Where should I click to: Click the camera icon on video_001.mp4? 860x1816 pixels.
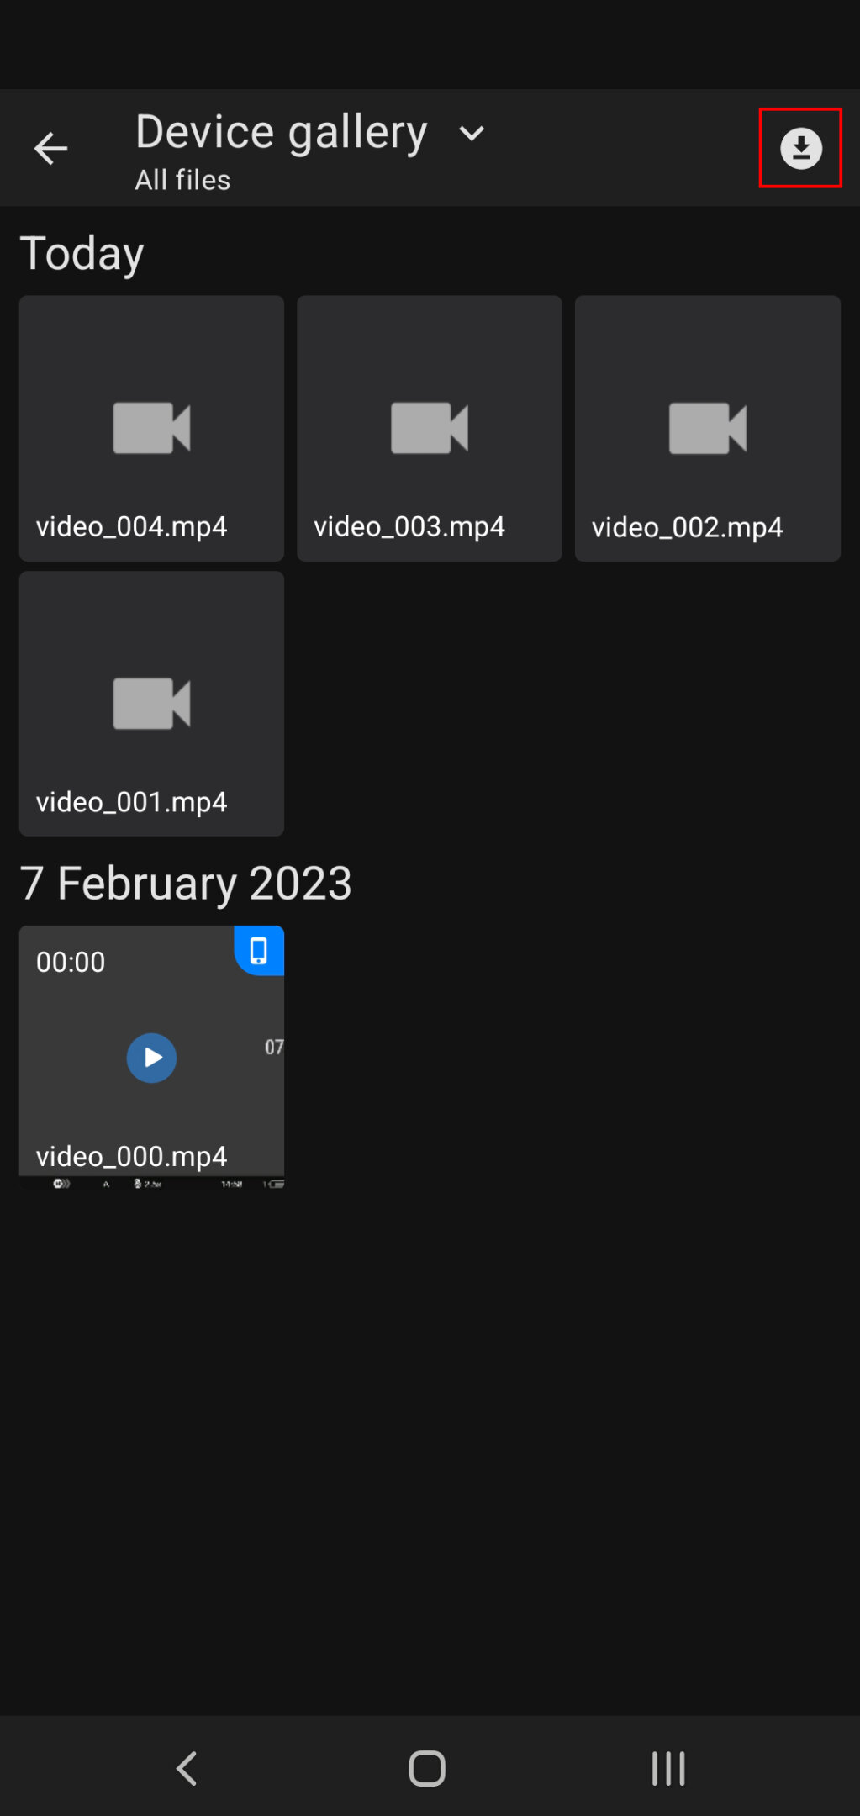point(152,703)
